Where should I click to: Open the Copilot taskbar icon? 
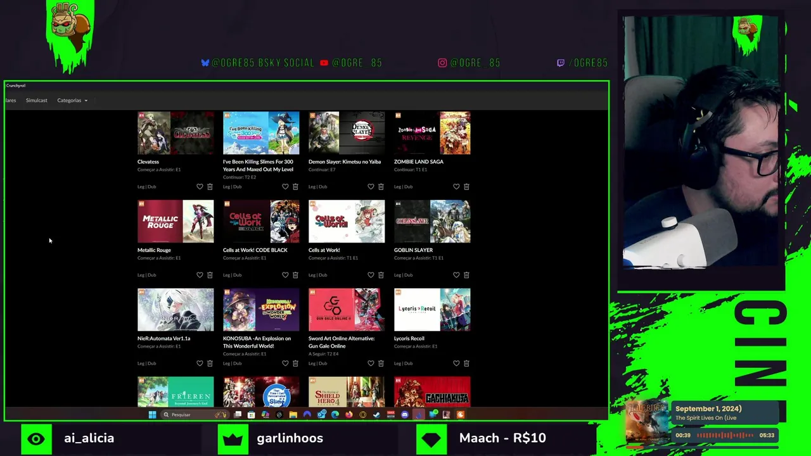point(265,415)
